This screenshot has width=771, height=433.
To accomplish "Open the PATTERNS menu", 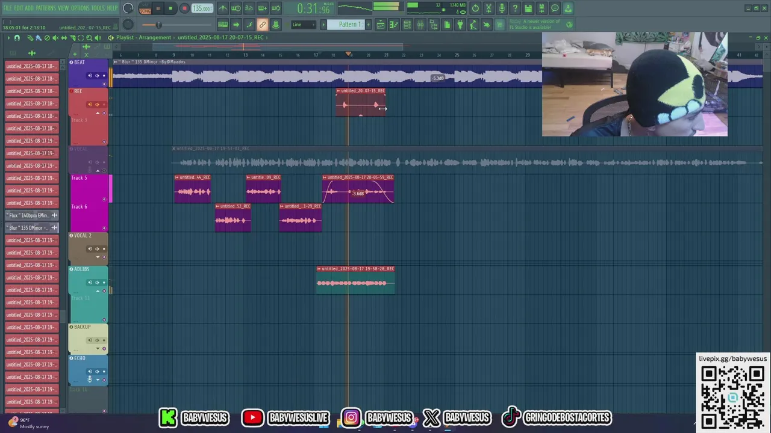I will [46, 8].
